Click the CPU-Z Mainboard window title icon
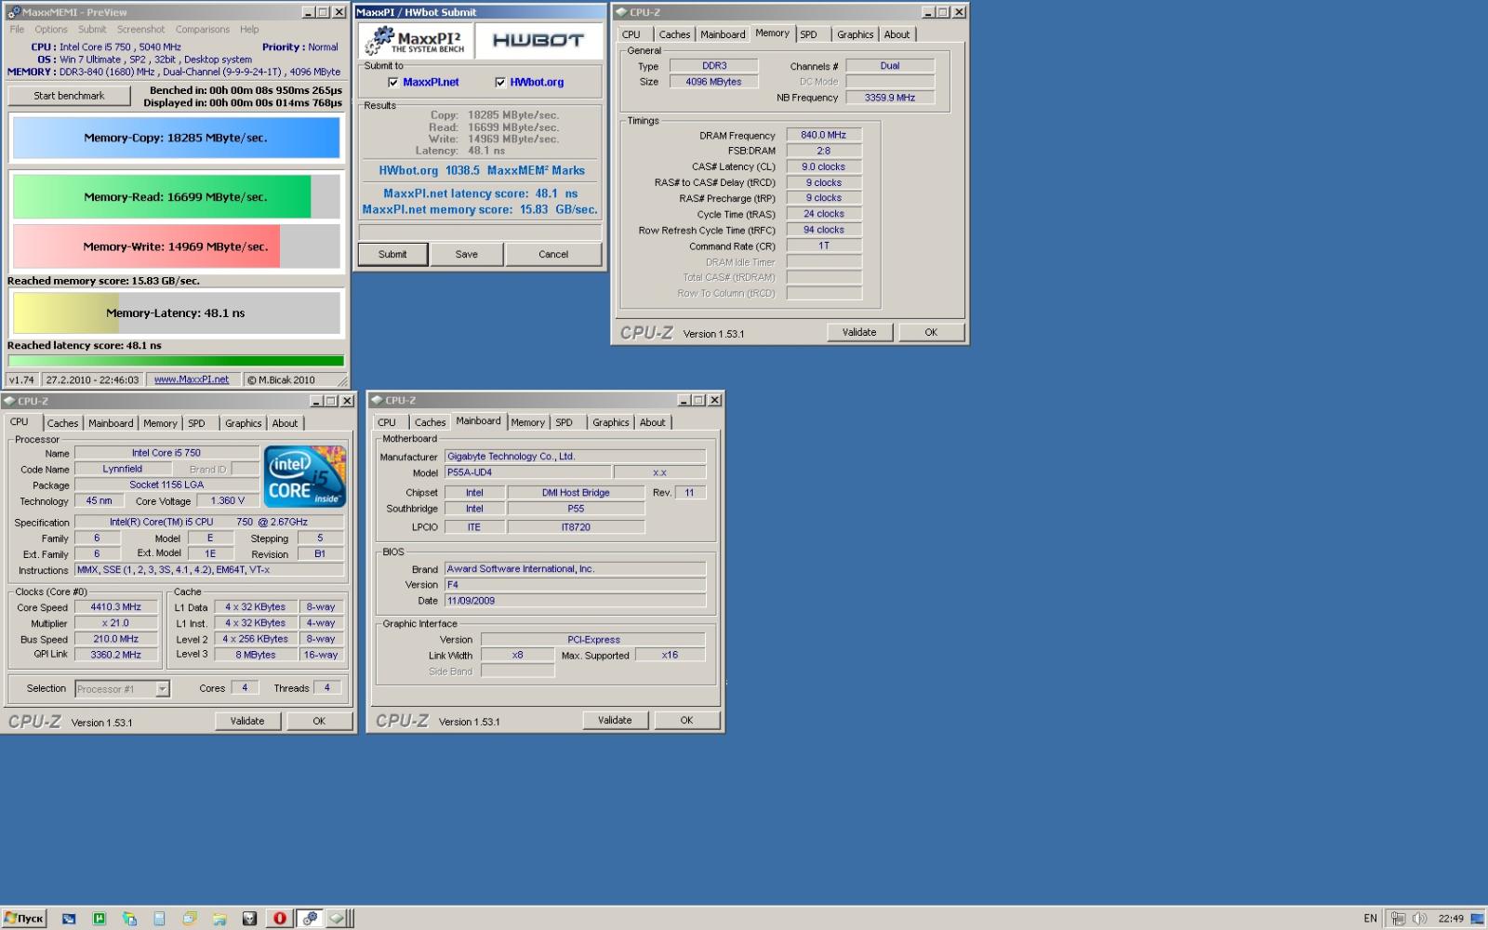1488x930 pixels. (x=377, y=400)
